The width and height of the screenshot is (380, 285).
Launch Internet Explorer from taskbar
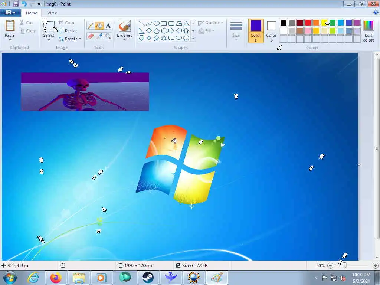pyautogui.click(x=33, y=278)
